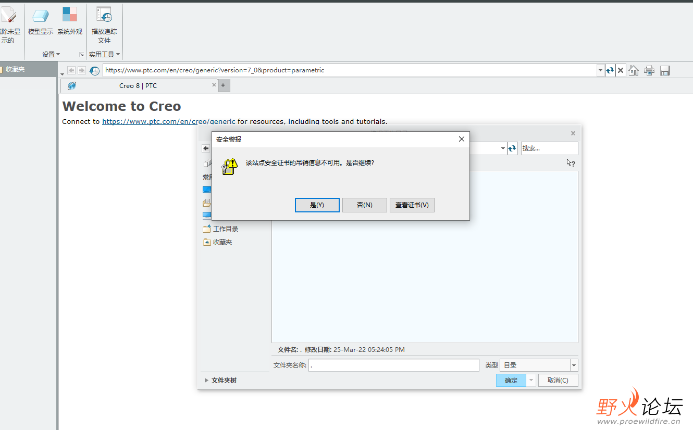Image resolution: width=693 pixels, height=430 pixels.
Task: Click into the browser URL address field
Action: click(350, 70)
